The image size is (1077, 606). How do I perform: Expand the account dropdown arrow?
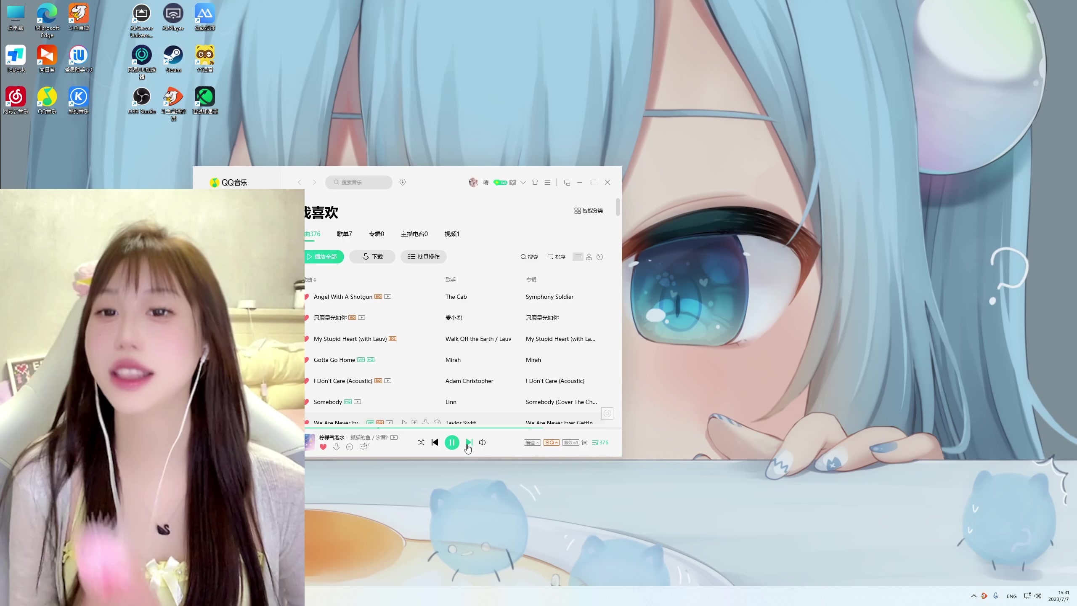523,182
